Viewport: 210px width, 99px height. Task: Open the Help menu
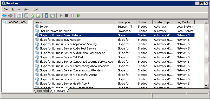(36, 9)
